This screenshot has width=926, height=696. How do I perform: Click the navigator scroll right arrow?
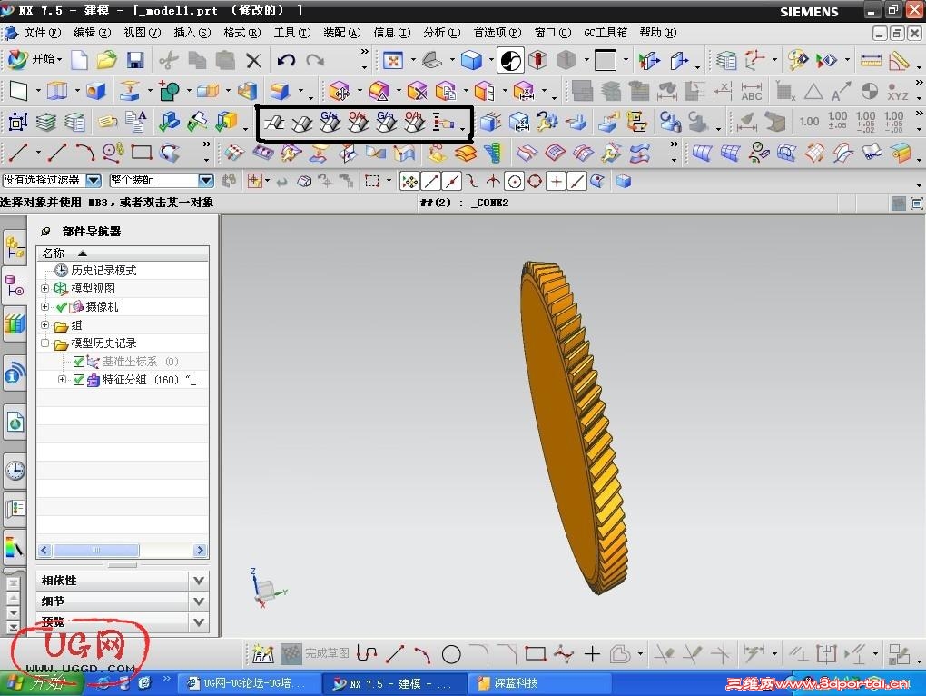tap(201, 550)
